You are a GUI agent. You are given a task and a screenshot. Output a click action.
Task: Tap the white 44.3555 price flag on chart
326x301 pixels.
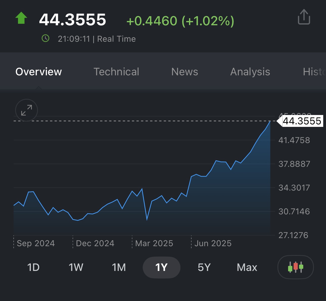coord(302,121)
